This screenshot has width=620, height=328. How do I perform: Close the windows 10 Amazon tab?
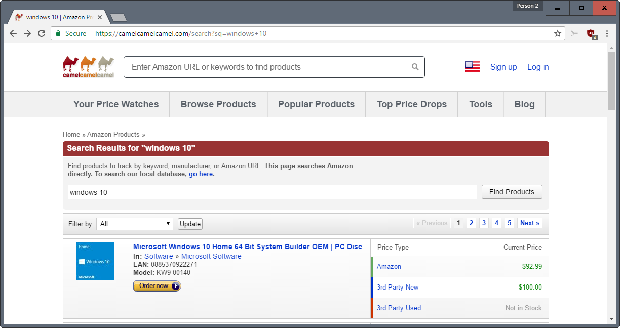100,17
